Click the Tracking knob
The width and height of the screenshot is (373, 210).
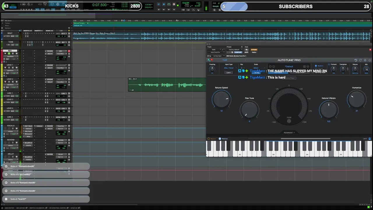[x=212, y=69]
